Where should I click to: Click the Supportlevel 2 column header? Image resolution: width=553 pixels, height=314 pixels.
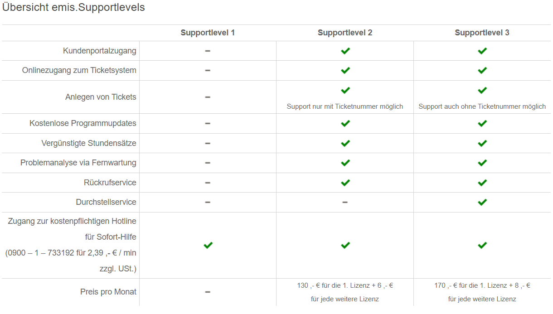point(345,33)
